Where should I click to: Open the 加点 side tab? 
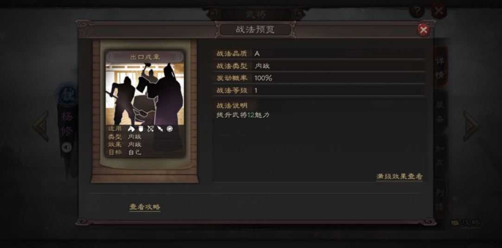pos(440,155)
